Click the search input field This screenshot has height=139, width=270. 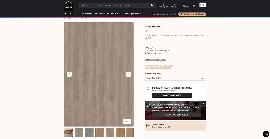click(127, 5)
